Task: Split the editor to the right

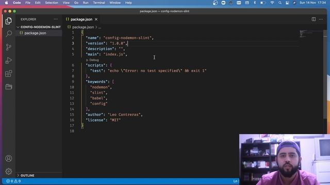Action: 313,19
